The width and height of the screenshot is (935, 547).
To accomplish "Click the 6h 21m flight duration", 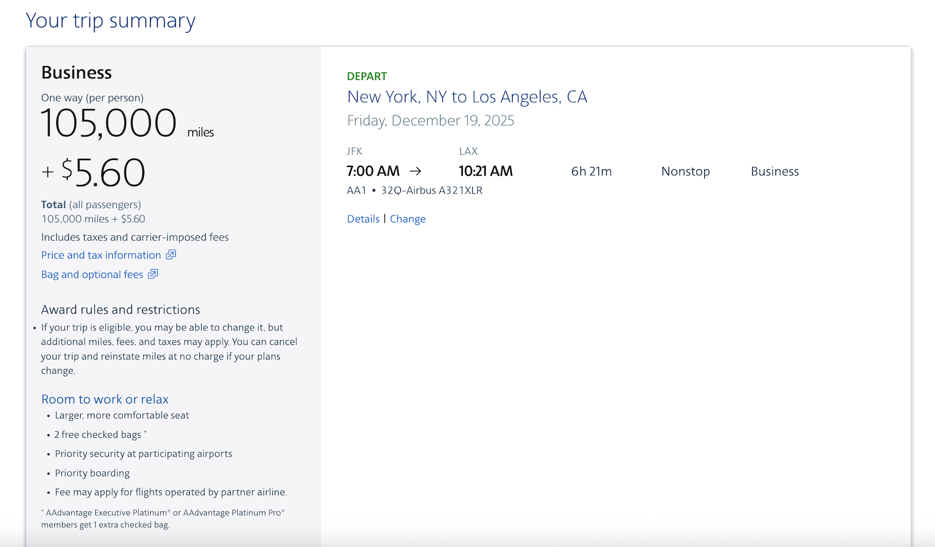I will 591,172.
